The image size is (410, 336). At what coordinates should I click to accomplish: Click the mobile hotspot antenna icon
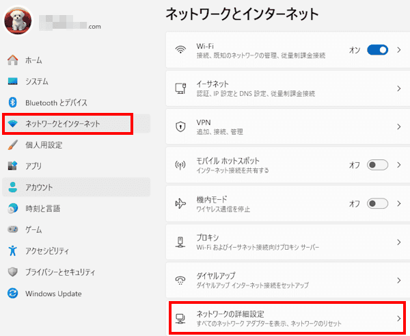click(x=180, y=165)
